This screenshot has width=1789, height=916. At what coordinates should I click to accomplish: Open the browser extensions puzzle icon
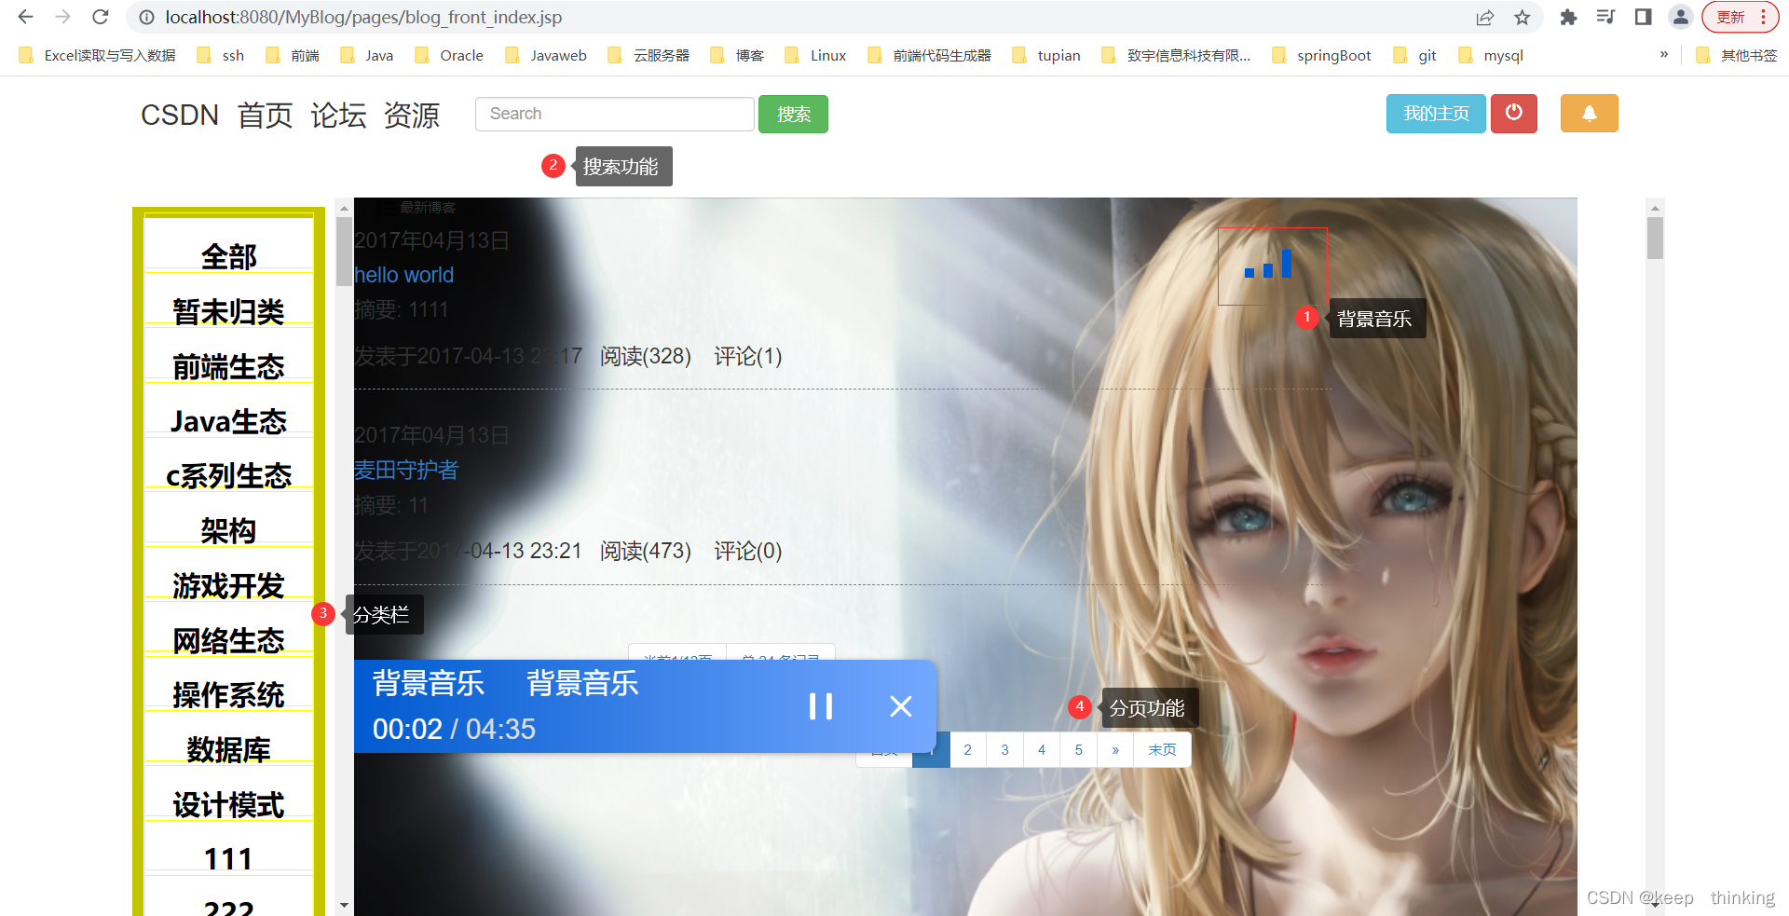click(1568, 17)
